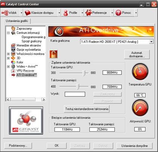Click the Aktywność GPU gauge
This screenshot has height=152, width=158.
(140, 108)
